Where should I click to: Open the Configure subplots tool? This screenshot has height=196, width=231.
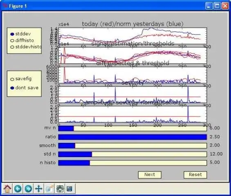60,188
